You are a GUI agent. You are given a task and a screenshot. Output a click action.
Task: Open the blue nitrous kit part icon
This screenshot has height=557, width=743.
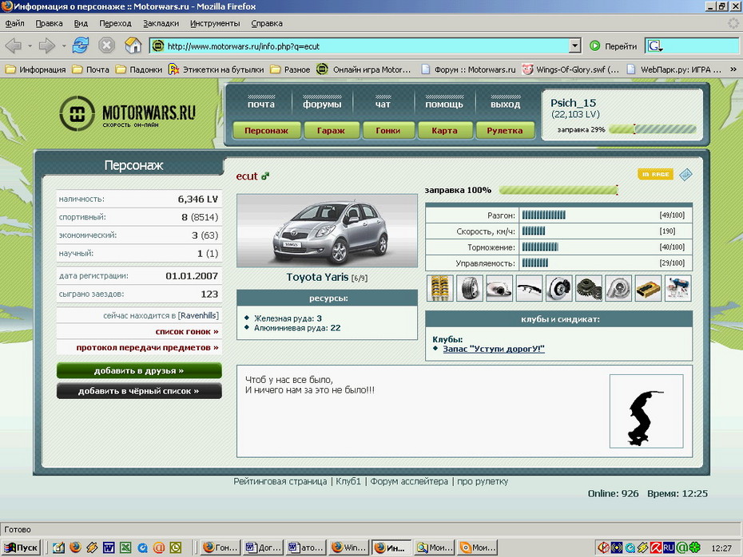click(678, 288)
